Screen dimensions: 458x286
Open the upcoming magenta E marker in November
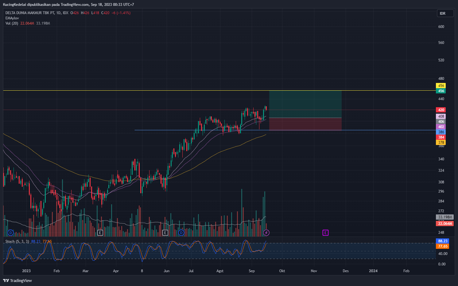tap(325, 233)
